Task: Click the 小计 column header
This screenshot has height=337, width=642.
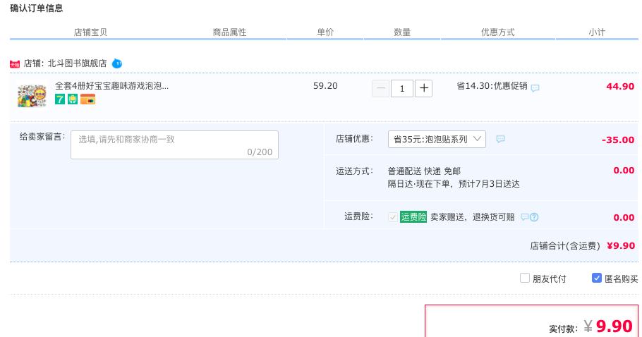Action: (597, 32)
